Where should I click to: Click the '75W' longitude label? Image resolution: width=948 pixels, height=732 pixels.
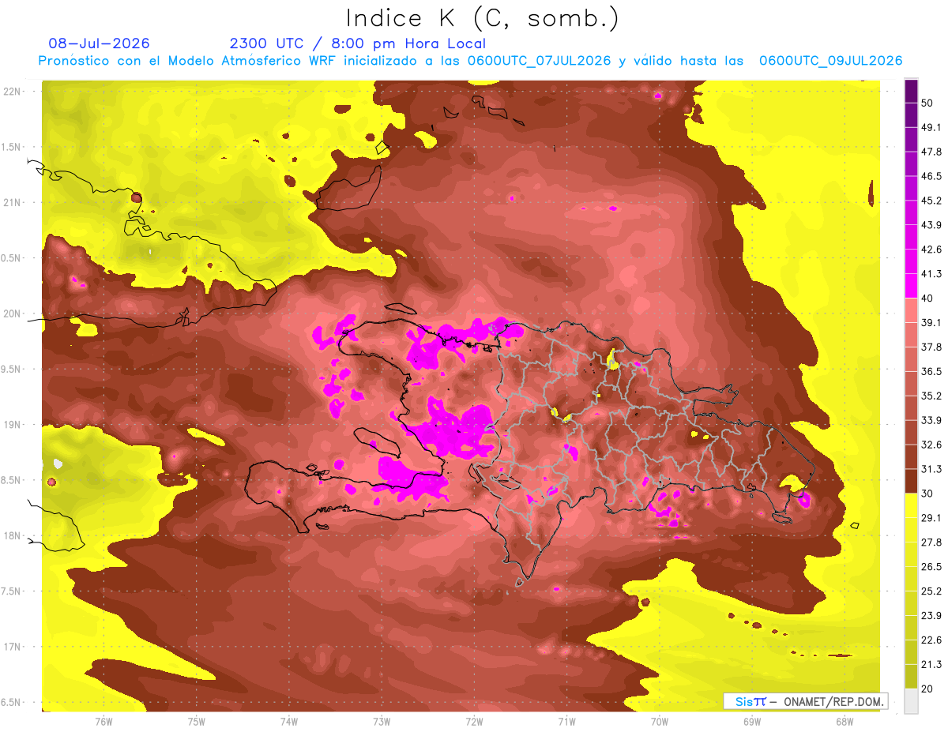tap(196, 722)
